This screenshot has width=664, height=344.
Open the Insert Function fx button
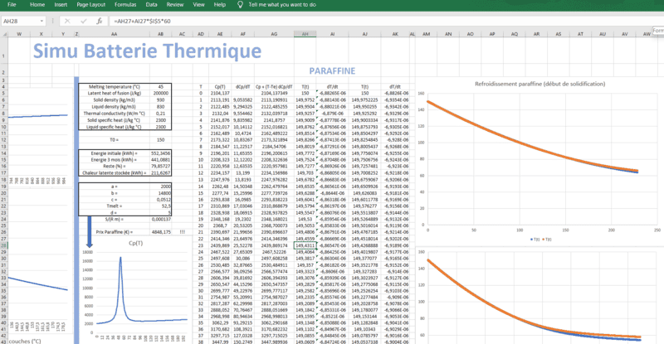point(99,21)
